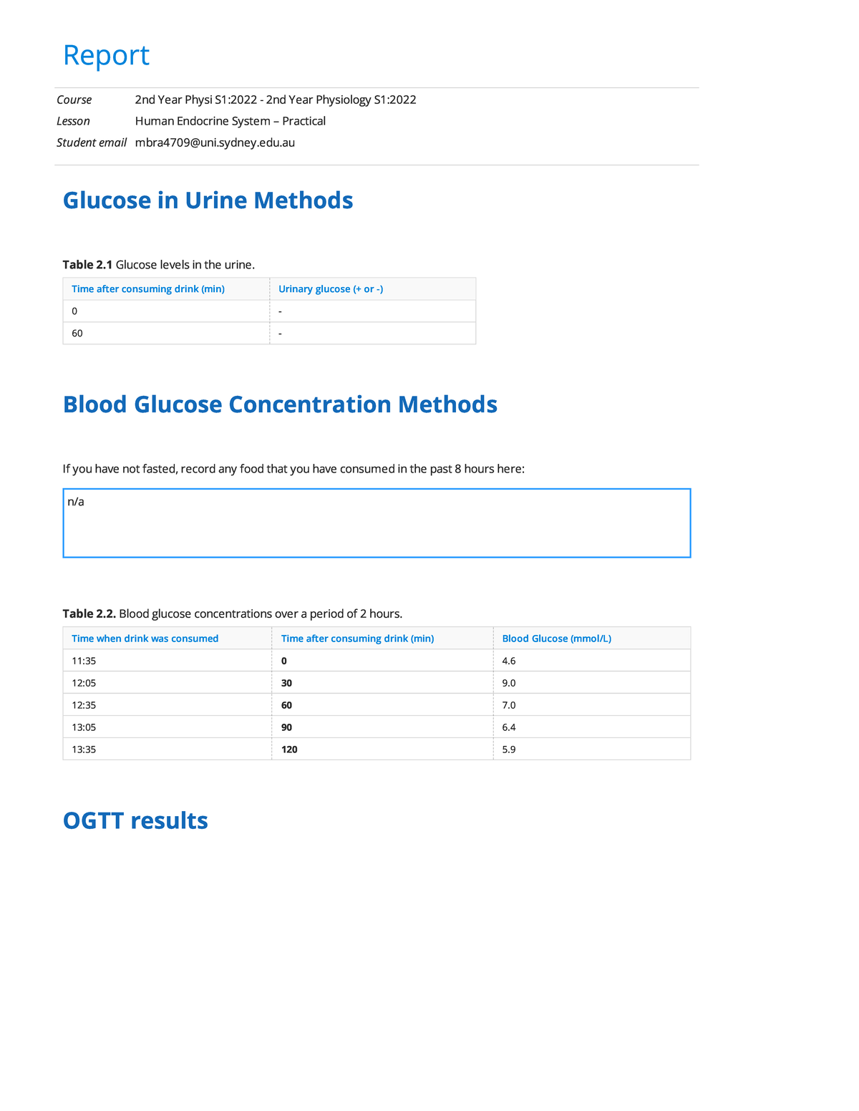This screenshot has height=1111, width=859.
Task: Click the Glucose in Urine Methods heading
Action: 208,200
